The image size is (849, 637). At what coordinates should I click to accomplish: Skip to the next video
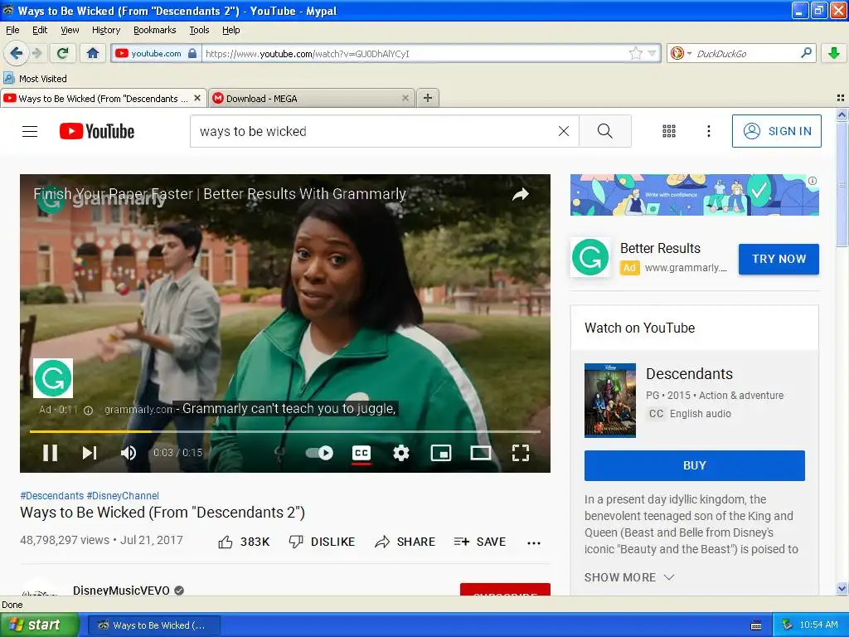(x=90, y=453)
